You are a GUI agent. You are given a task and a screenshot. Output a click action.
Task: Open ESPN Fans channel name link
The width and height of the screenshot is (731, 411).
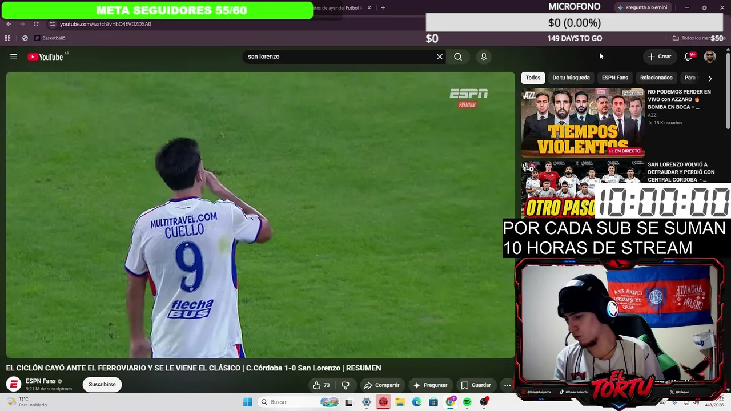(x=41, y=381)
